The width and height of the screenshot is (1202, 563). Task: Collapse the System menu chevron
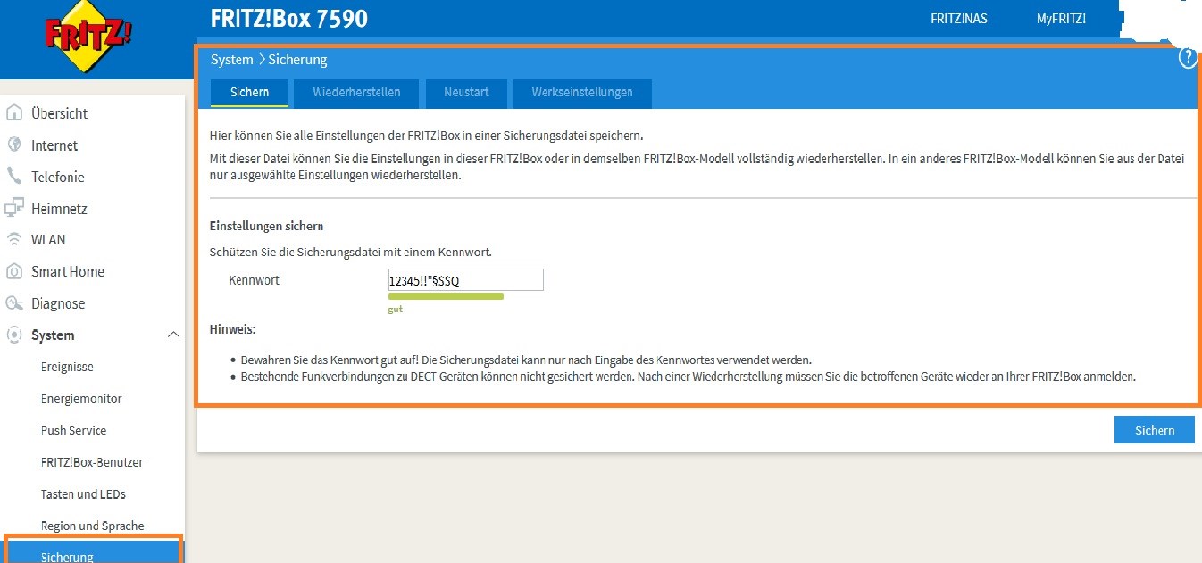(x=173, y=335)
